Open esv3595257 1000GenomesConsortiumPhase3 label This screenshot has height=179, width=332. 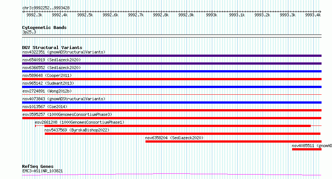(67, 114)
